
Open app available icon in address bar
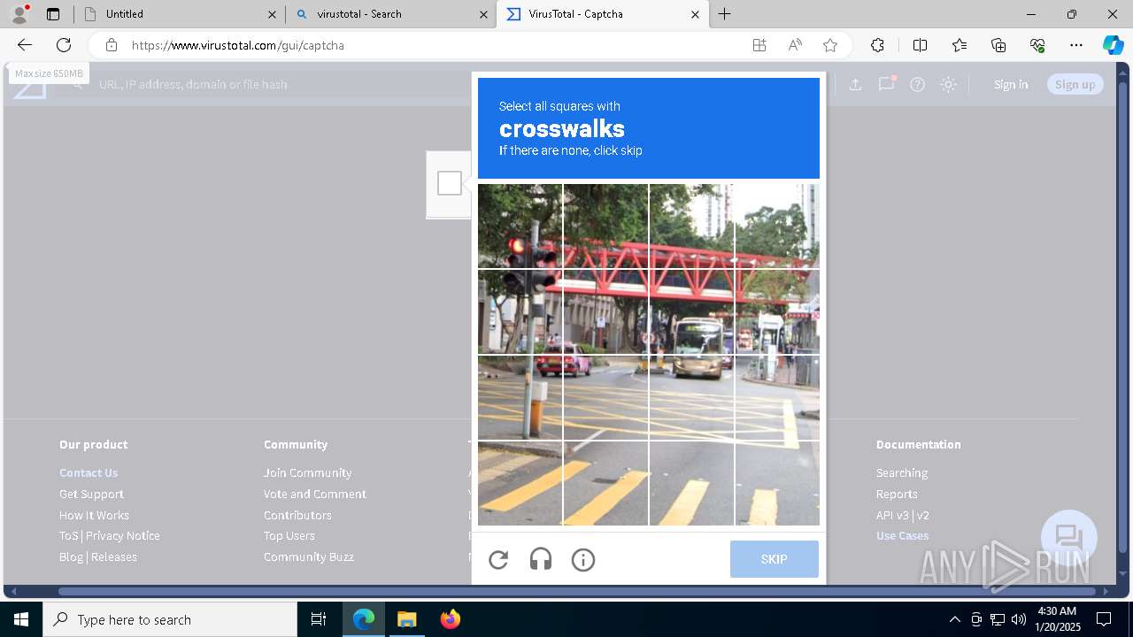[x=759, y=45]
